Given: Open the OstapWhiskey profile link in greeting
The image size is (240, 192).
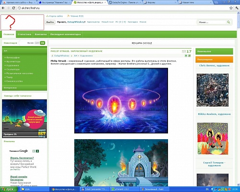Looking at the screenshot, I should (76, 22).
